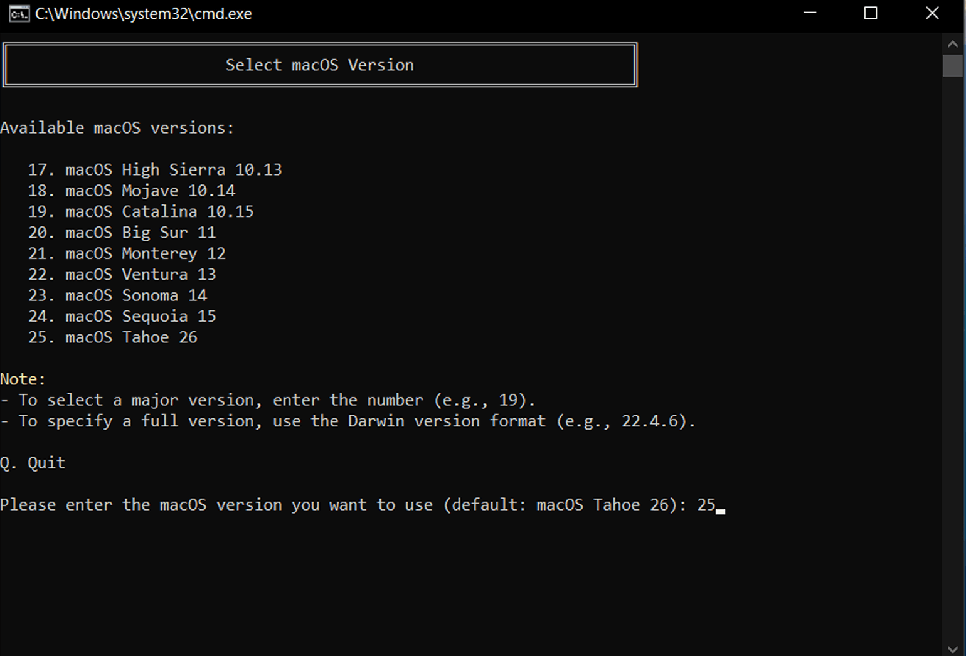Screen dimensions: 966x656
Task: Select the '24. macOS Sequoia 15' line
Action: pos(122,316)
